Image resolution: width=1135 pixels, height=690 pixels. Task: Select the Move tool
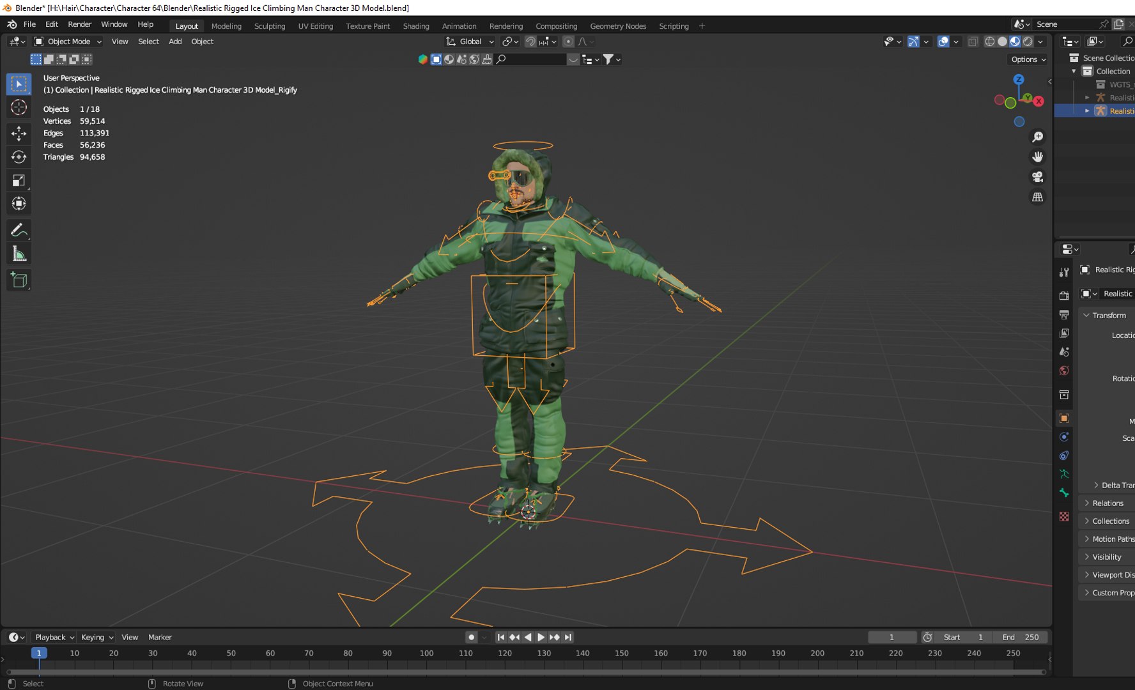19,133
